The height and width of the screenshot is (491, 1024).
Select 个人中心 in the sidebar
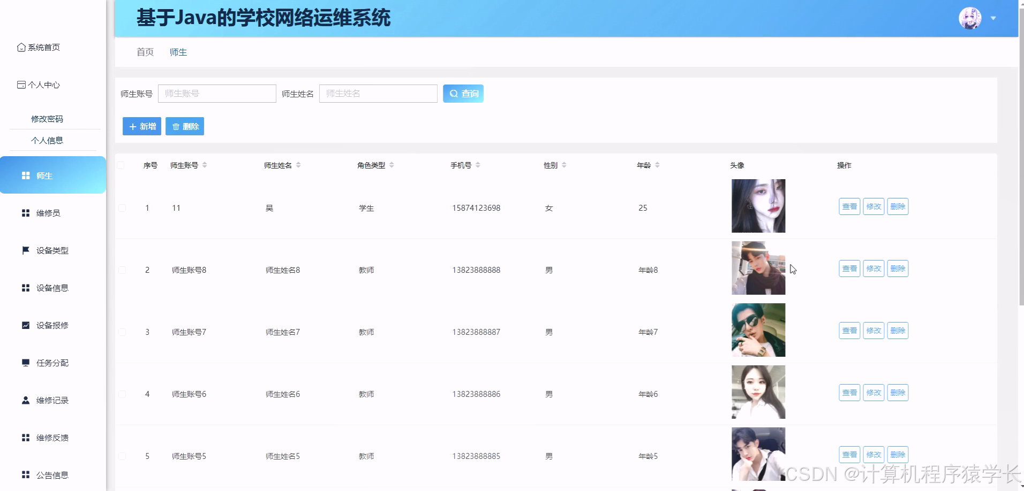coord(43,85)
